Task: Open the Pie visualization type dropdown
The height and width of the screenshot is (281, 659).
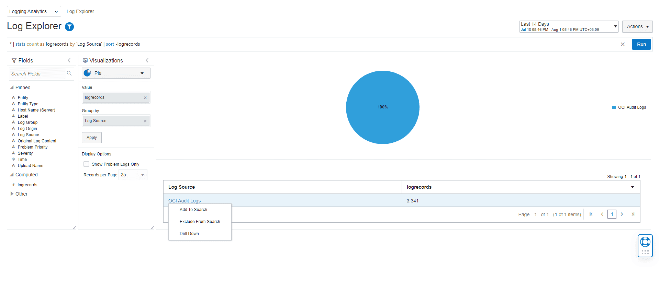Action: (142, 73)
